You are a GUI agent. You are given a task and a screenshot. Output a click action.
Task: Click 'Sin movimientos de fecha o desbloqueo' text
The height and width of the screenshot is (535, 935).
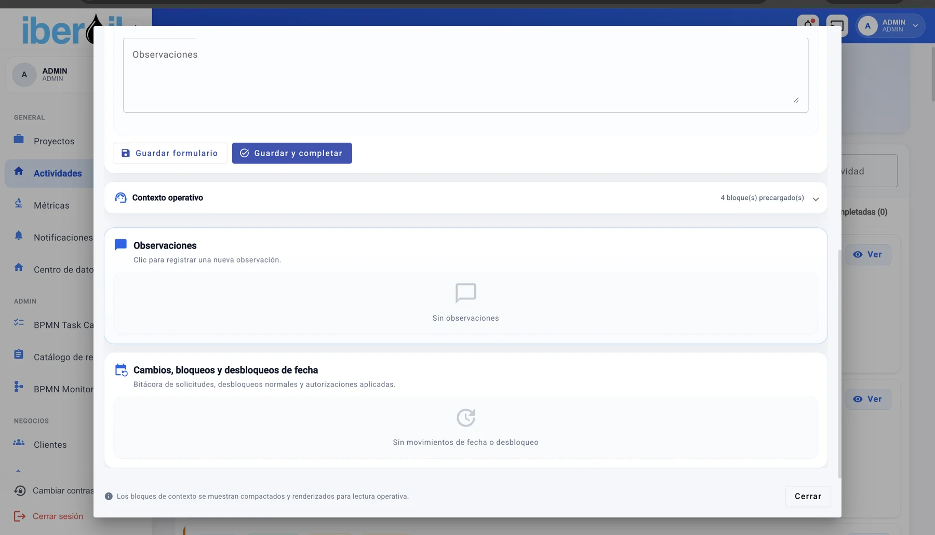point(465,443)
